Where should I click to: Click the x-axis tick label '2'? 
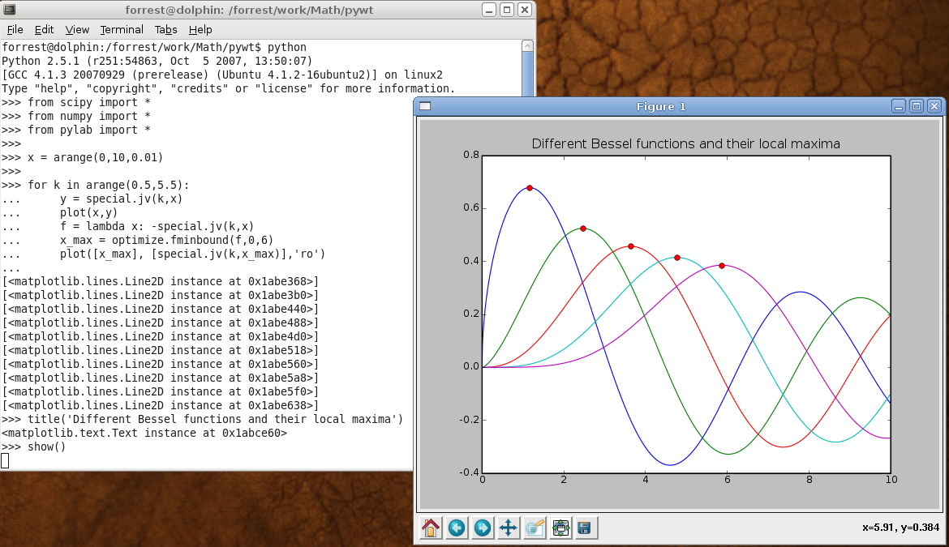pyautogui.click(x=564, y=479)
